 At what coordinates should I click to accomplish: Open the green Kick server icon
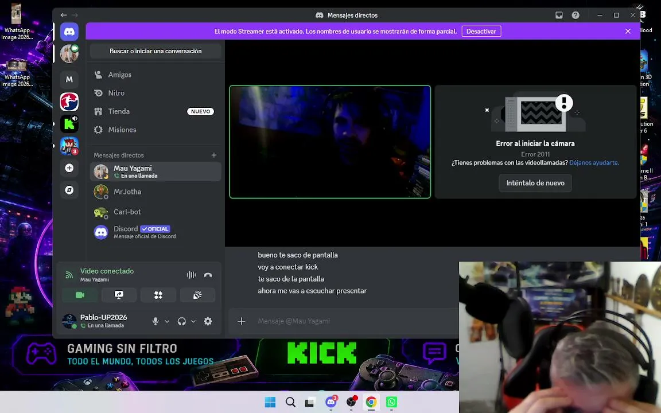pyautogui.click(x=69, y=124)
